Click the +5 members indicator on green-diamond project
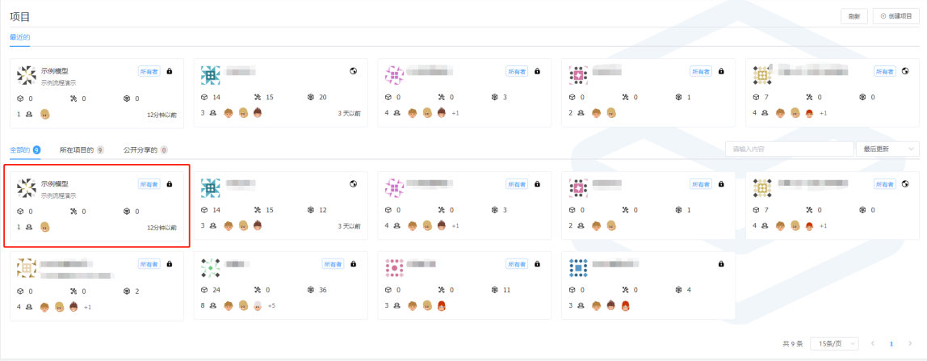The width and height of the screenshot is (927, 361). coord(271,306)
